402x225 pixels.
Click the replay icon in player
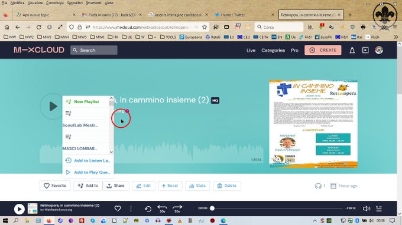[148, 209]
